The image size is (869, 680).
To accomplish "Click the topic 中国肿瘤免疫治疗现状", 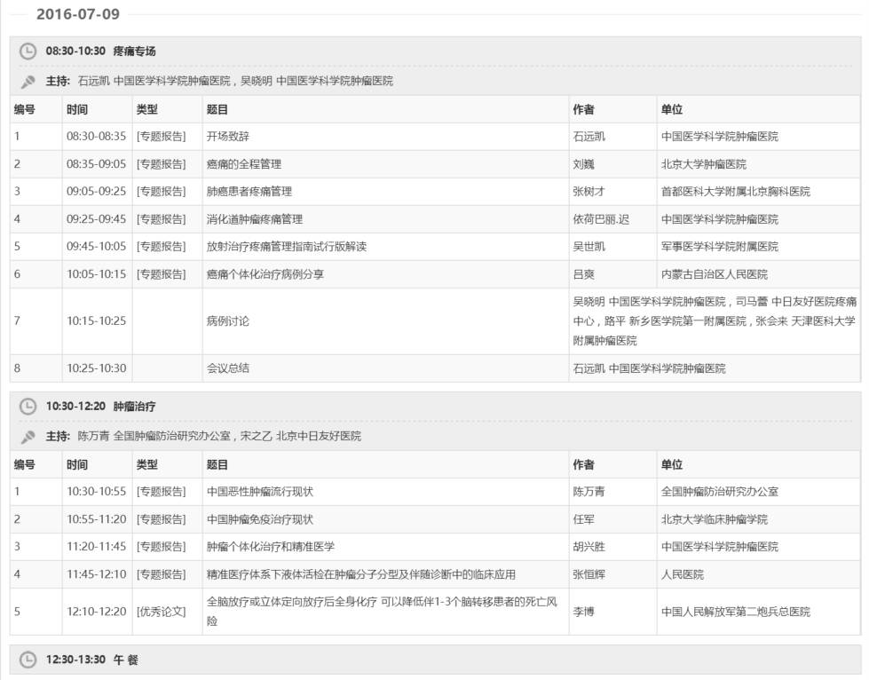I will [260, 519].
